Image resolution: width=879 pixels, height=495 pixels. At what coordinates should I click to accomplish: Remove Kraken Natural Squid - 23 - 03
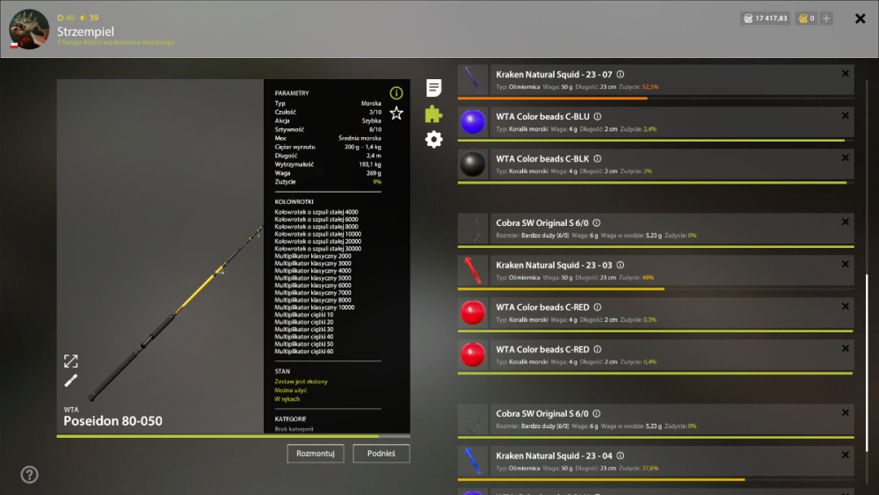click(846, 264)
